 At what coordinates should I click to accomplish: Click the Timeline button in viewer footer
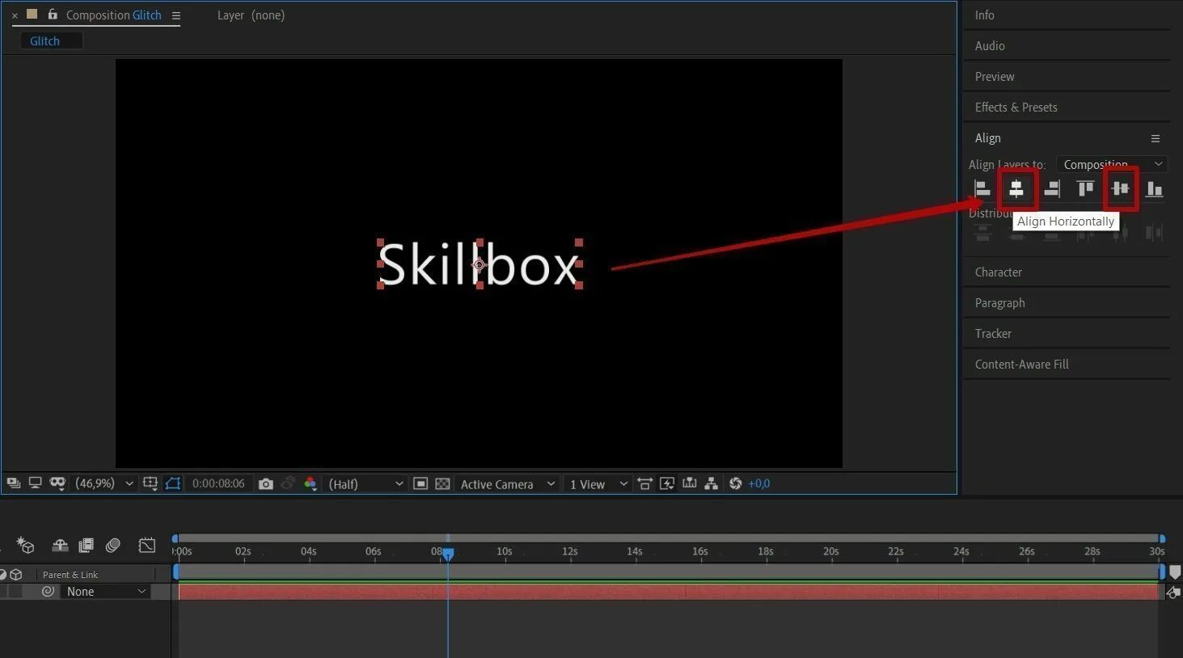point(689,483)
